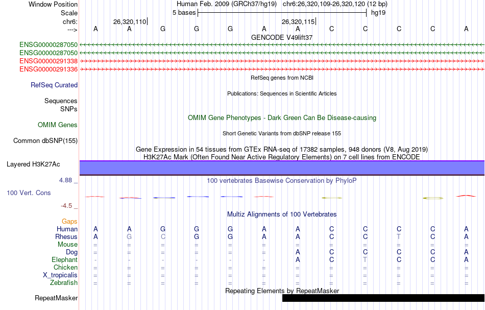Click the 100 Vert. Cons track label
The height and width of the screenshot is (310, 485).
29,193
